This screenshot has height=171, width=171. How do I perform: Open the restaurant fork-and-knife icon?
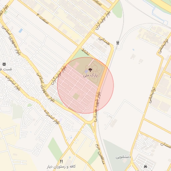tap(61, 161)
